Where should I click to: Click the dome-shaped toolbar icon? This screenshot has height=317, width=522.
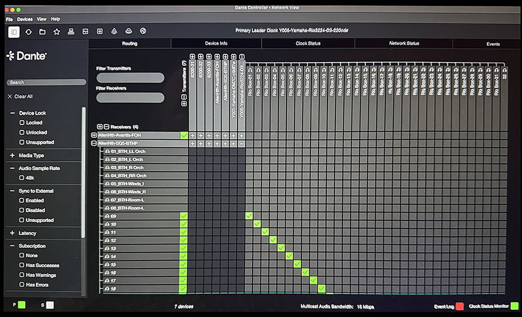point(129,31)
